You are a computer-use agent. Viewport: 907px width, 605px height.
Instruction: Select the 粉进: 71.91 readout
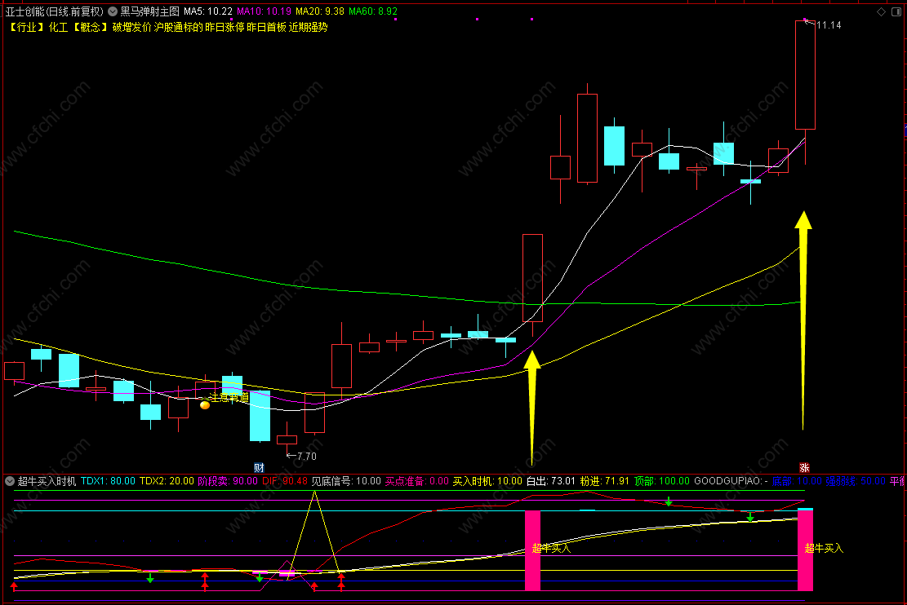604,481
